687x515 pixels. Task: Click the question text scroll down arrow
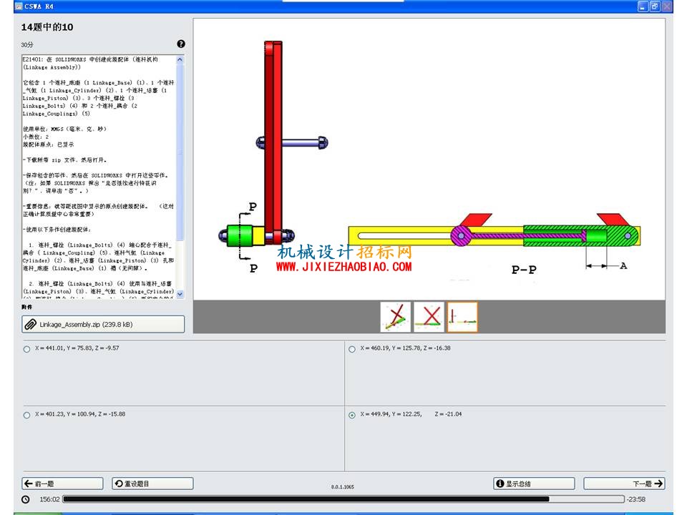tap(180, 294)
